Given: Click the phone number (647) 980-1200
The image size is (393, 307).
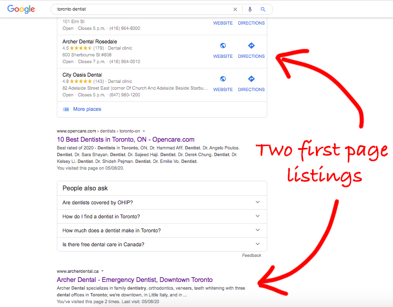Looking at the screenshot, I should click(x=125, y=95).
